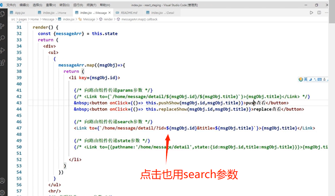Click key={msgObj.id} on line 39
This screenshot has height=196, width=335.
tap(98, 77)
